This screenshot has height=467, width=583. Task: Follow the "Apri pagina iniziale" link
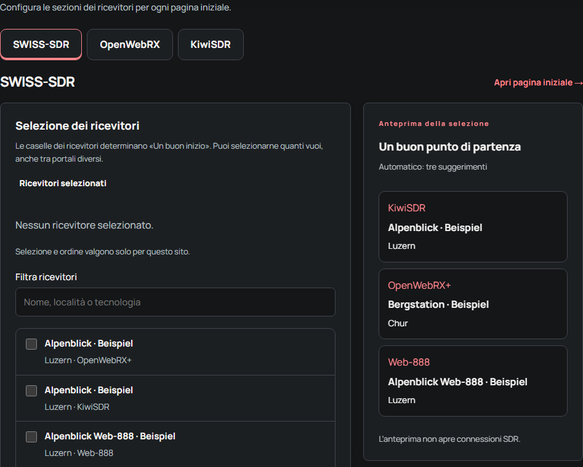pyautogui.click(x=538, y=82)
